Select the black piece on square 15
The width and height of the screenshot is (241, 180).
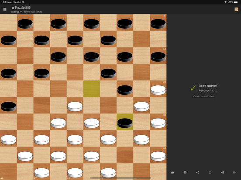point(158,57)
